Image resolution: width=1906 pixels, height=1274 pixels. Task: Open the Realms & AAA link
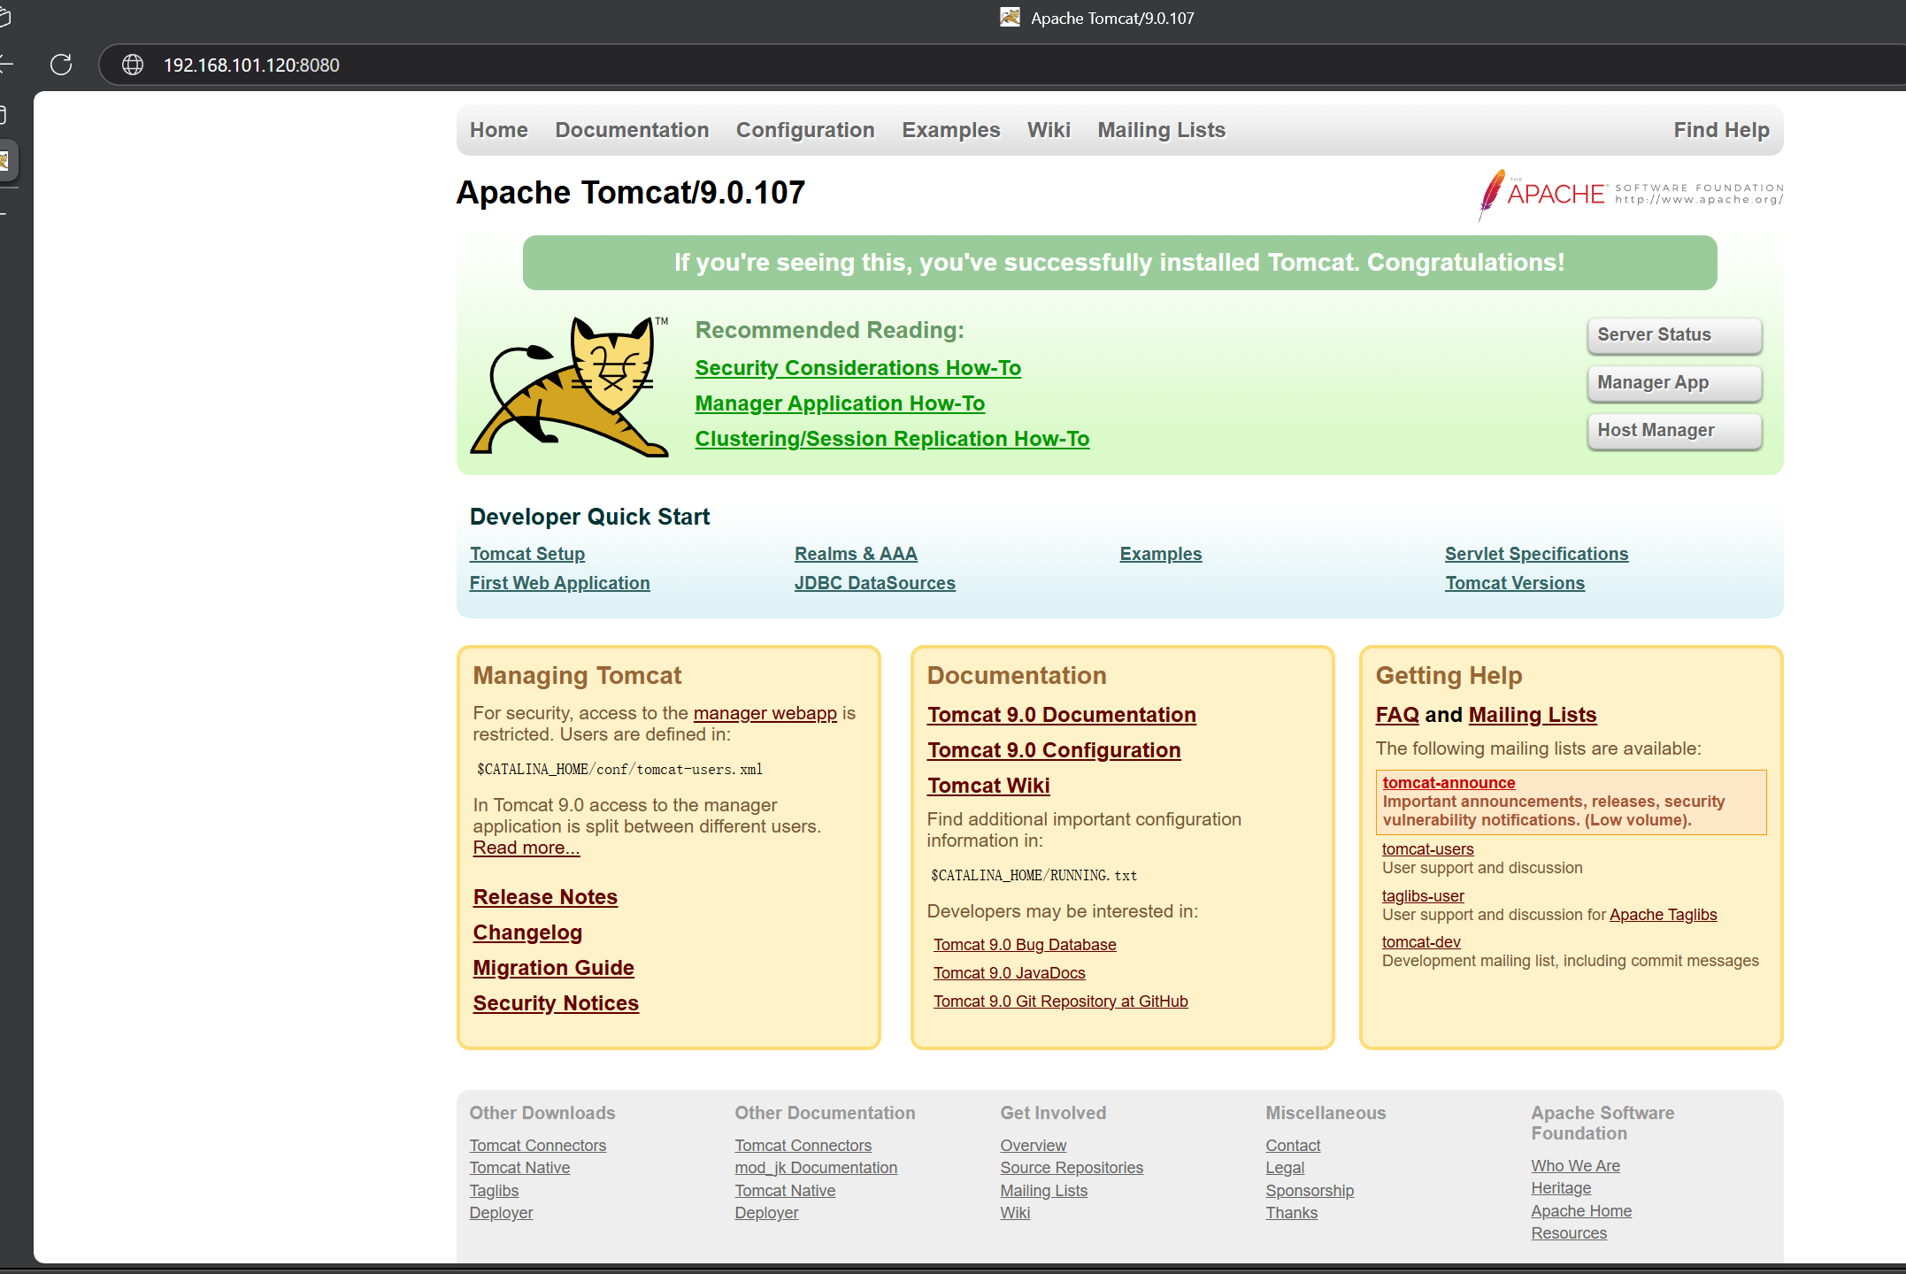[x=856, y=554]
